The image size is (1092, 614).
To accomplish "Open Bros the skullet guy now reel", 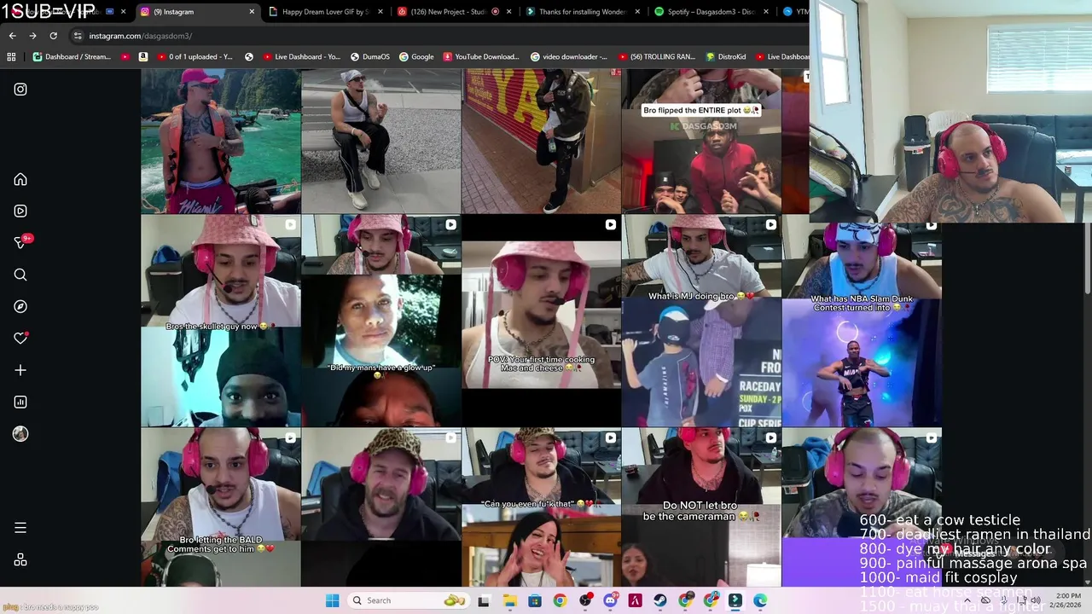I will (x=220, y=321).
